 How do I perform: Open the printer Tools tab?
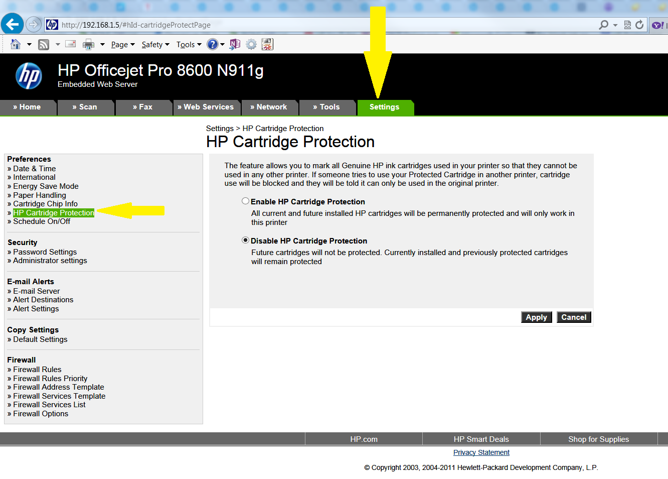327,107
